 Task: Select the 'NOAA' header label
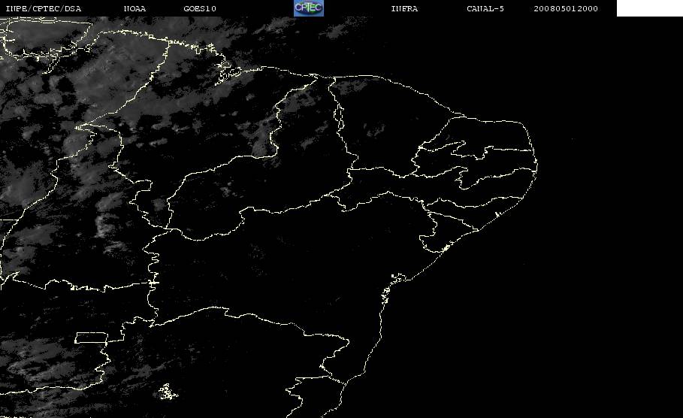[x=134, y=9]
